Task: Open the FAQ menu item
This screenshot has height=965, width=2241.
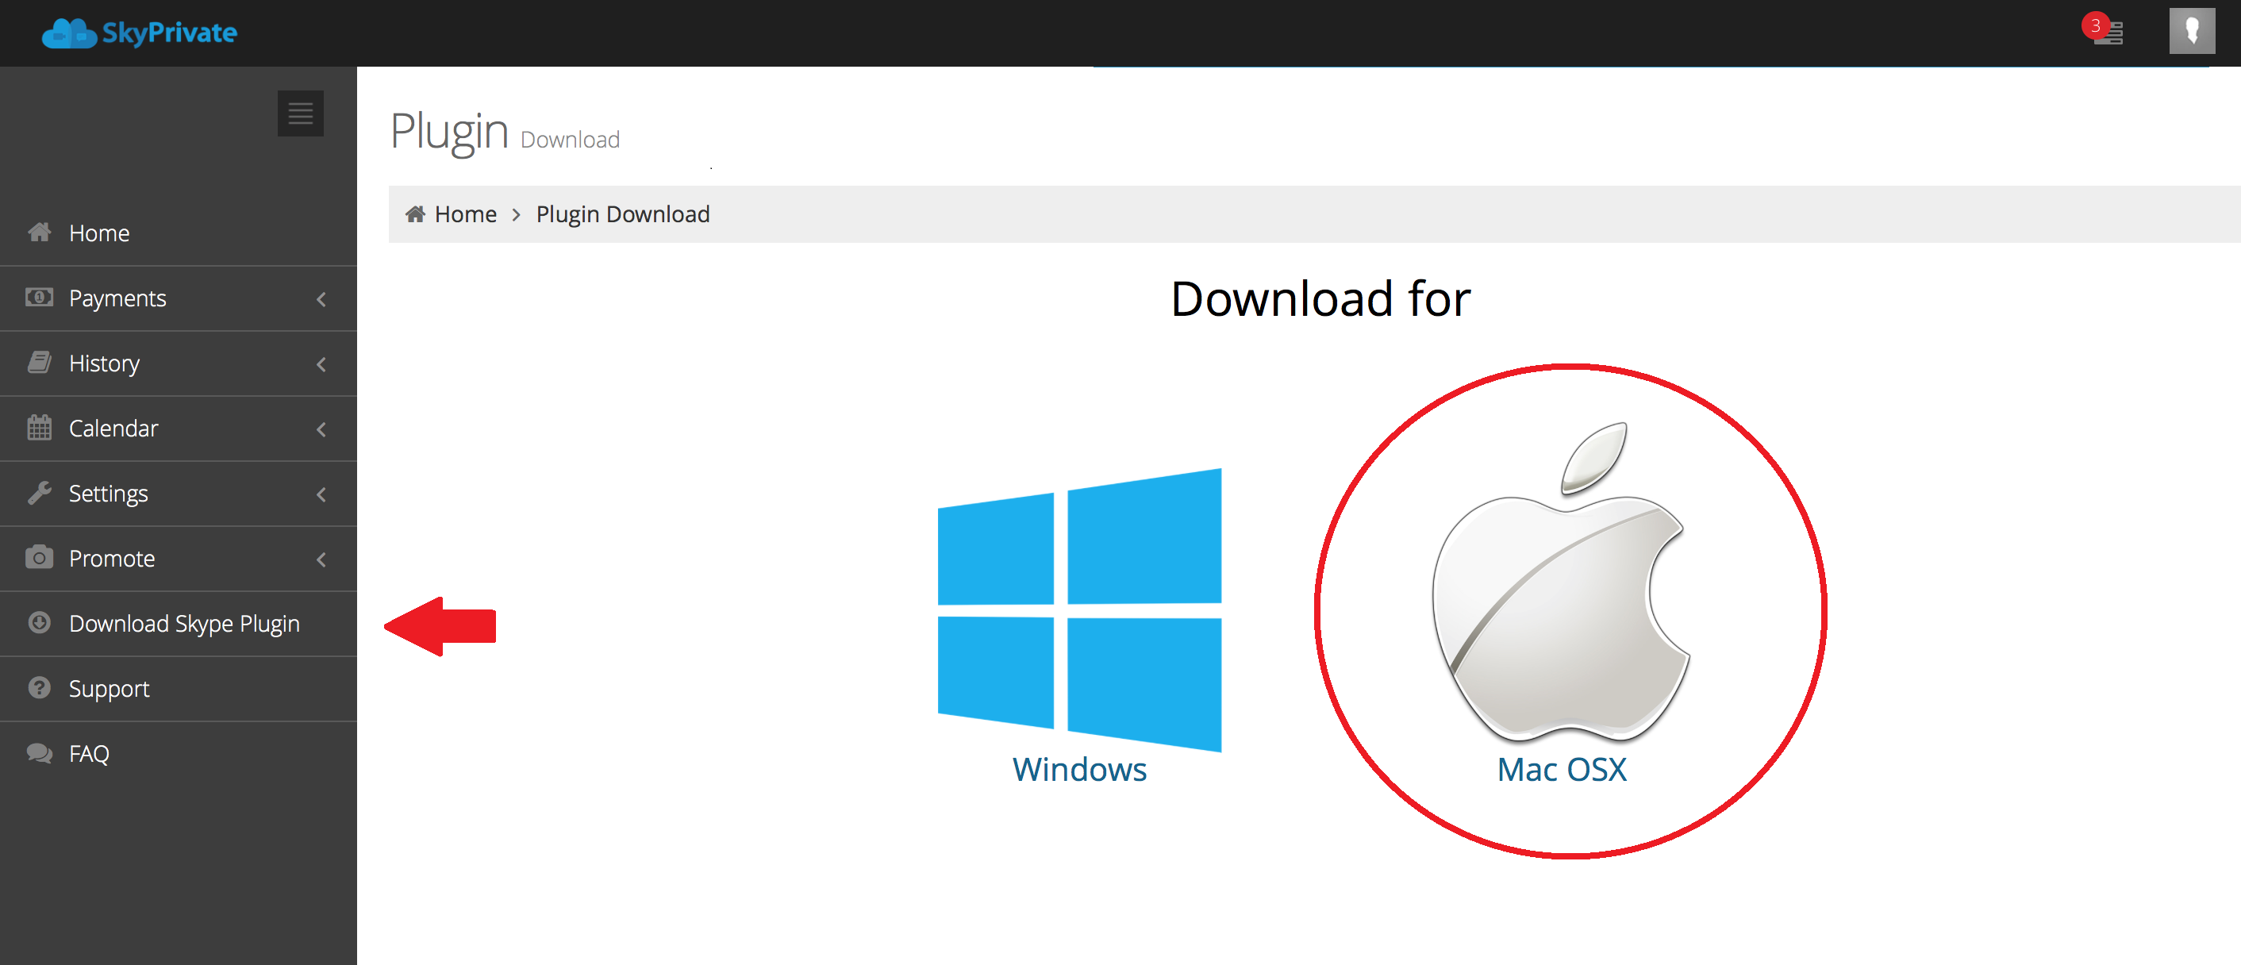Action: click(89, 753)
